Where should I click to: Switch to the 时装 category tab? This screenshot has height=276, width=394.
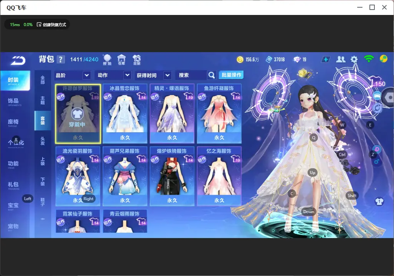coord(15,80)
